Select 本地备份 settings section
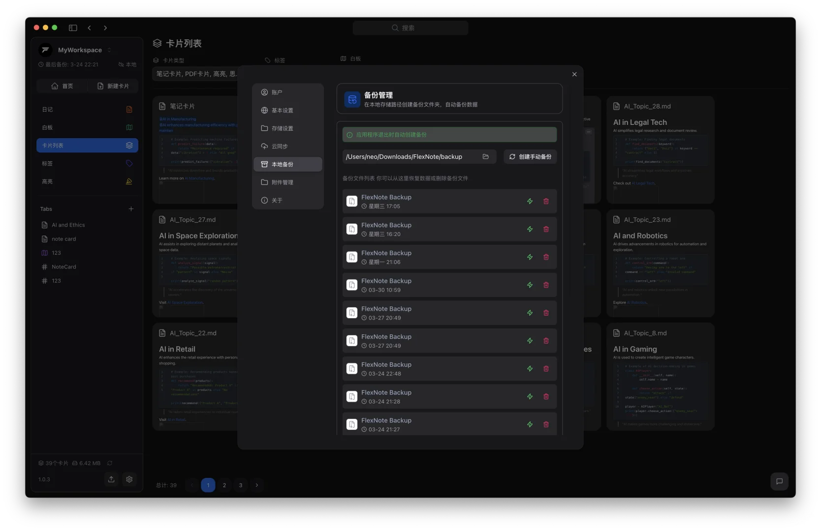Viewport: 821px width, 531px height. 288,164
